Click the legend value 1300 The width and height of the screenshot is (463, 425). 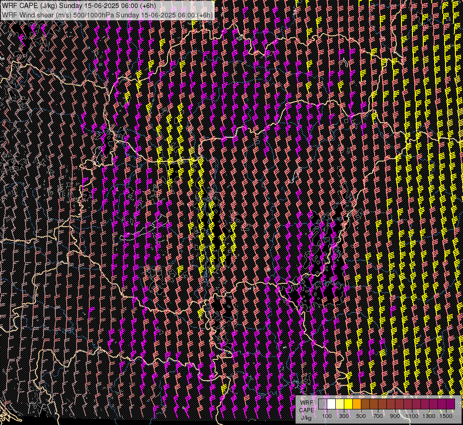[x=429, y=416]
